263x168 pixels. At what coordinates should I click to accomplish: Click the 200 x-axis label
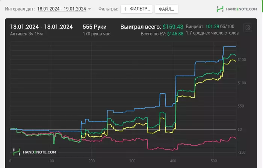[92, 161]
